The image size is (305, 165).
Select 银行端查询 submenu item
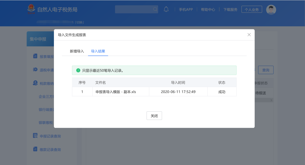[46, 110]
